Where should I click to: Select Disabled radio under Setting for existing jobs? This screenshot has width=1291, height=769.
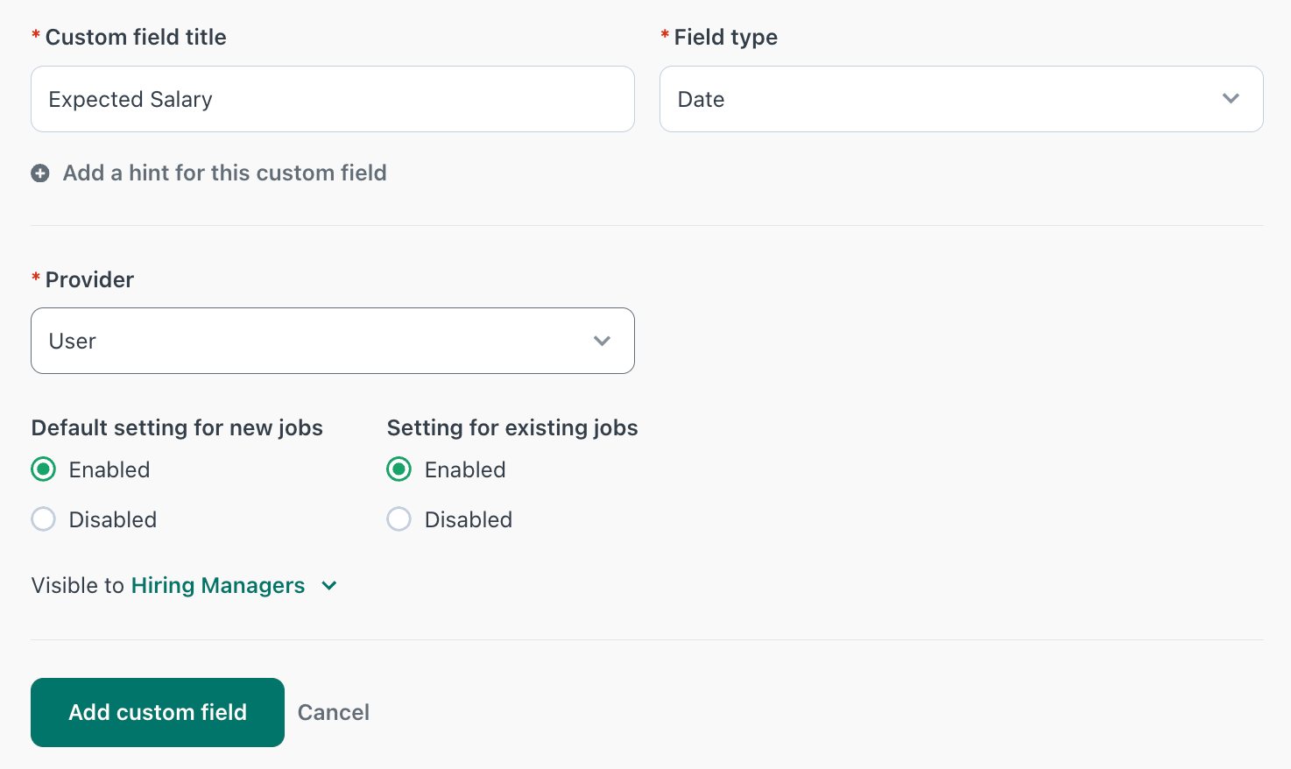pos(399,519)
